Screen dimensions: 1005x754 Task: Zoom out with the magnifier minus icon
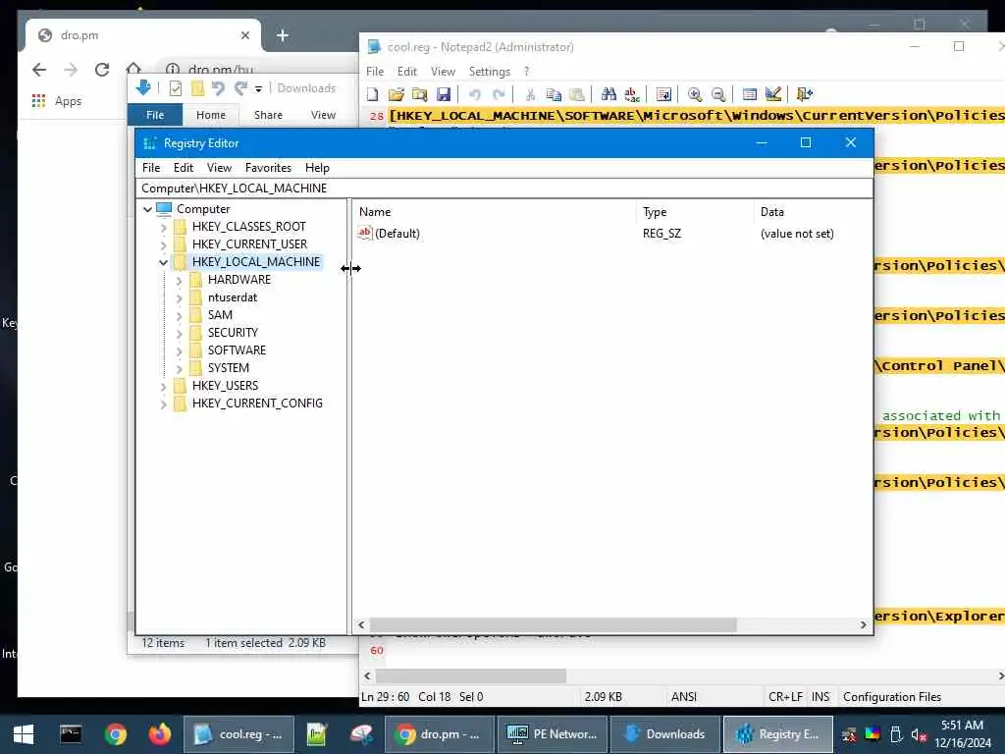718,95
